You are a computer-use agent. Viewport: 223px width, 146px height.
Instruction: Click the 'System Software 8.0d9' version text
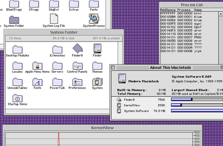[191, 77]
